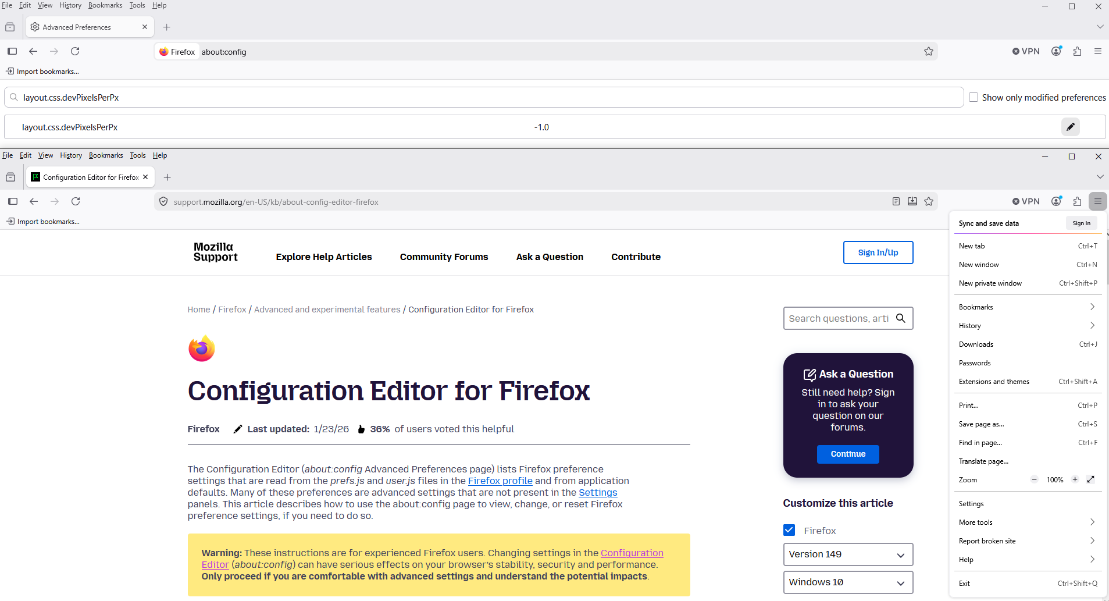This screenshot has height=601, width=1109.
Task: Expand the Bookmarks submenu in the app menu
Action: coord(1028,307)
